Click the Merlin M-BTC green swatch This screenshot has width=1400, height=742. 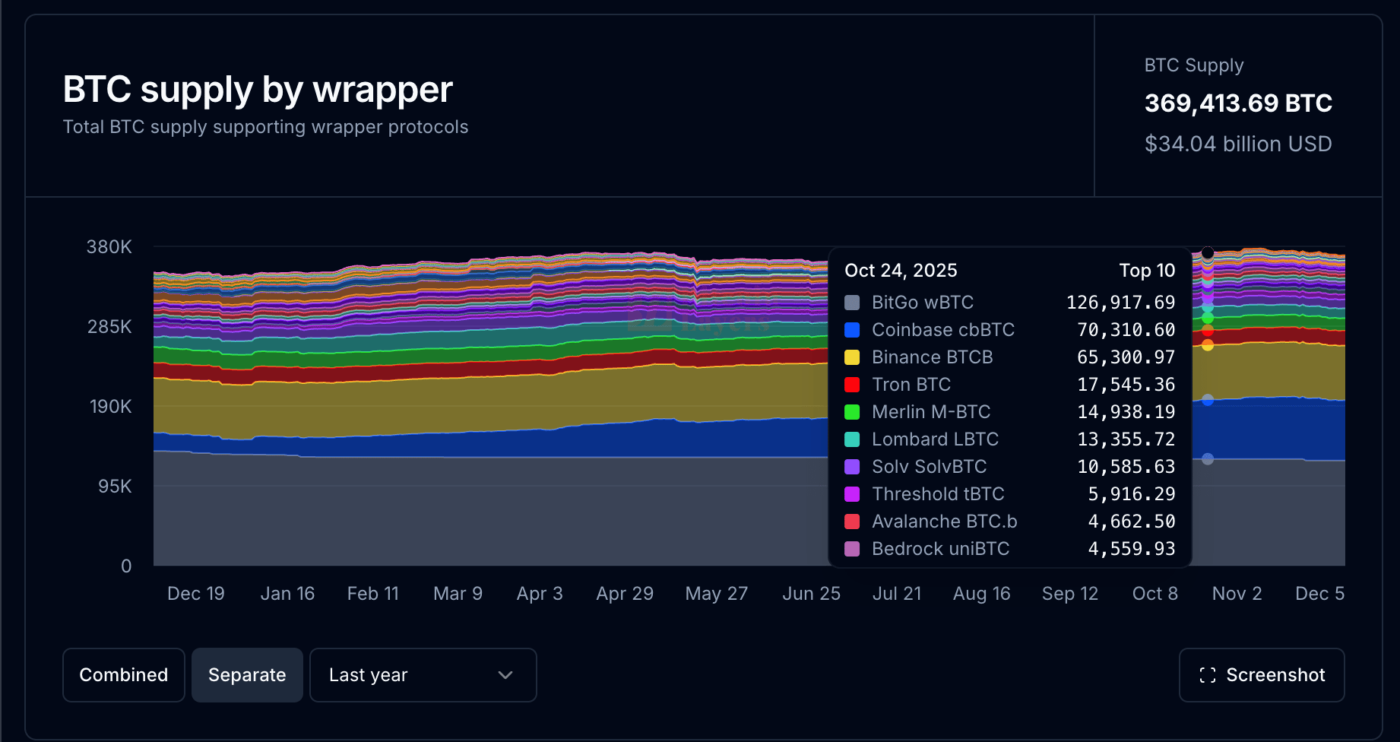(x=852, y=412)
